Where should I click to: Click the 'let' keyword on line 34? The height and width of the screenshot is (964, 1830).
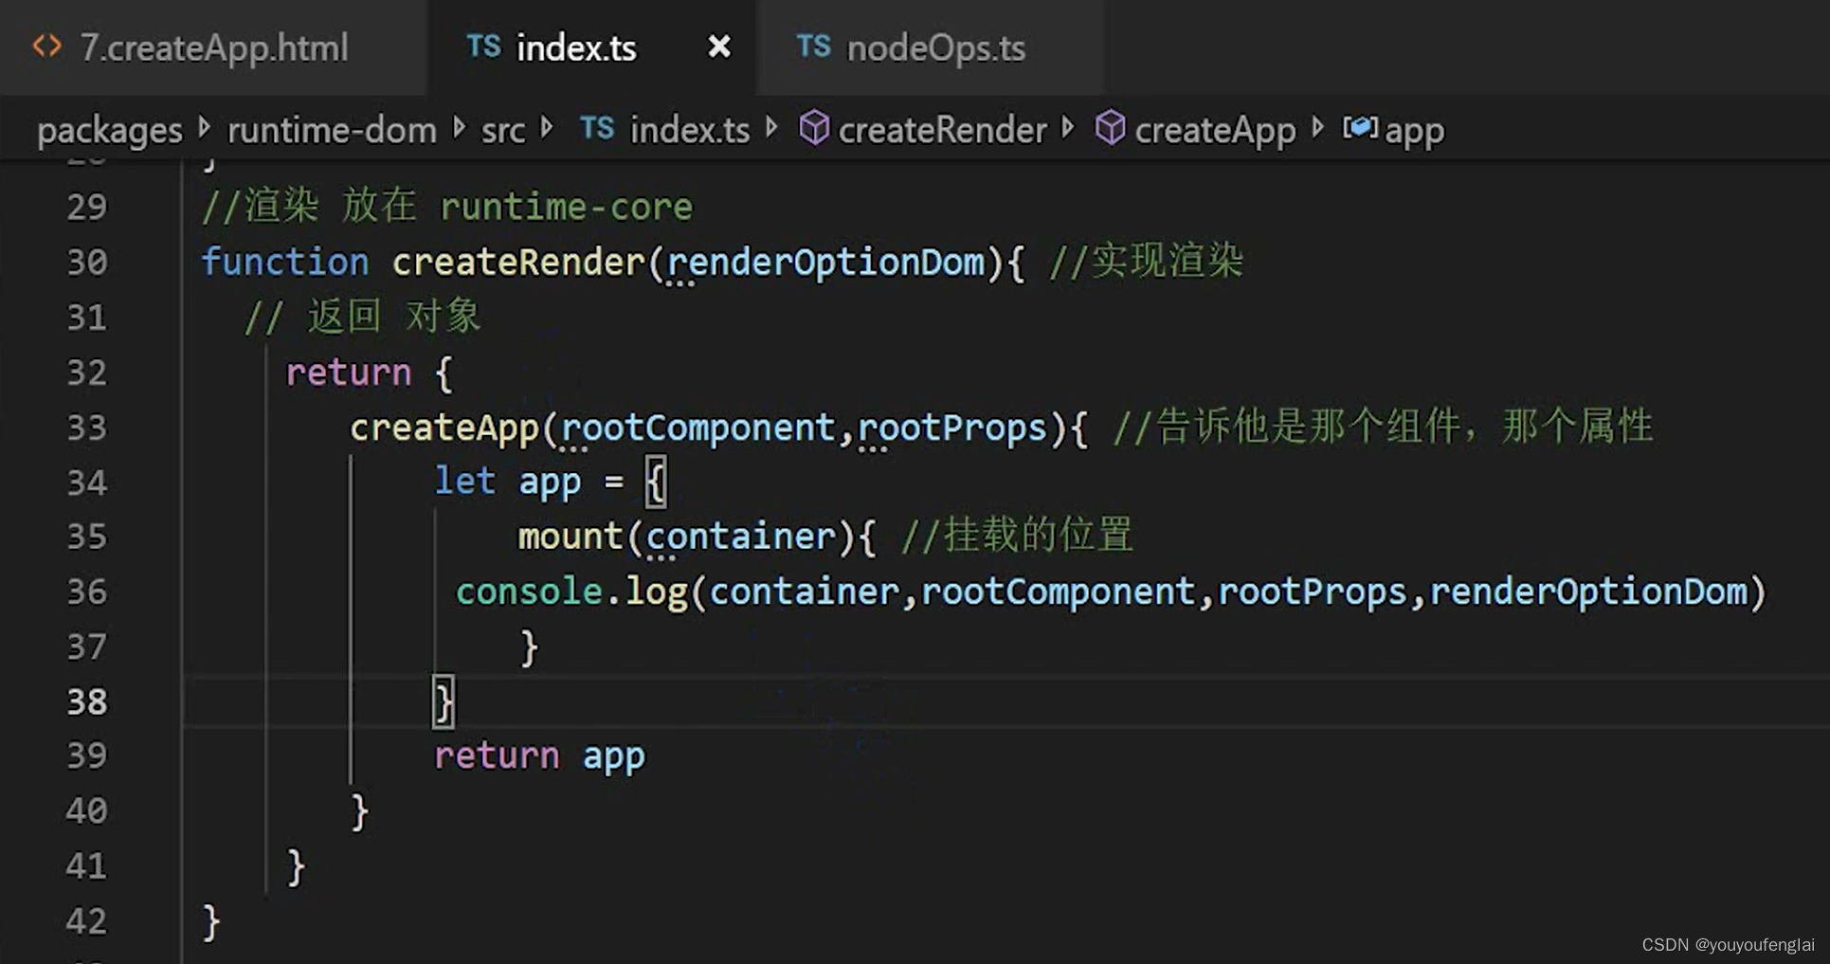click(465, 481)
